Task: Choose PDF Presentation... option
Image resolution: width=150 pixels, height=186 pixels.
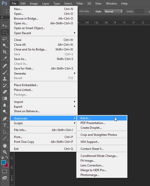Action: [102, 123]
